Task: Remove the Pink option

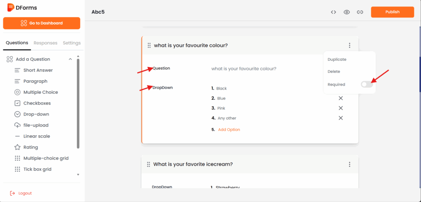Action: click(340, 108)
